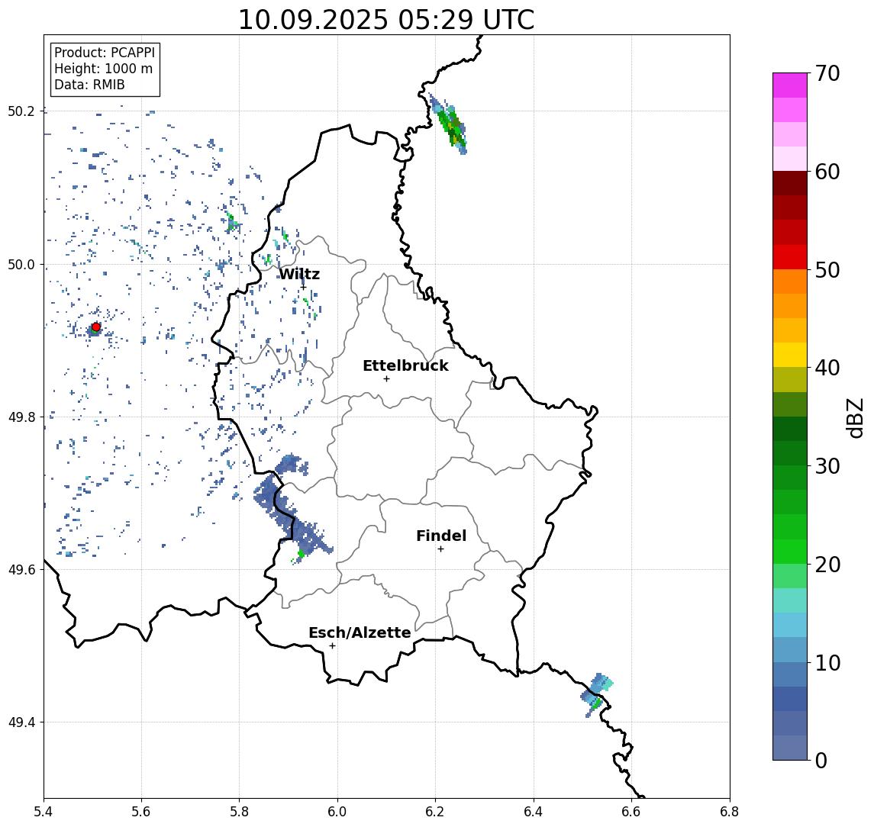Viewport: 874px width, 827px height.
Task: Click the dBZ colorbar axis label
Action: pos(855,417)
